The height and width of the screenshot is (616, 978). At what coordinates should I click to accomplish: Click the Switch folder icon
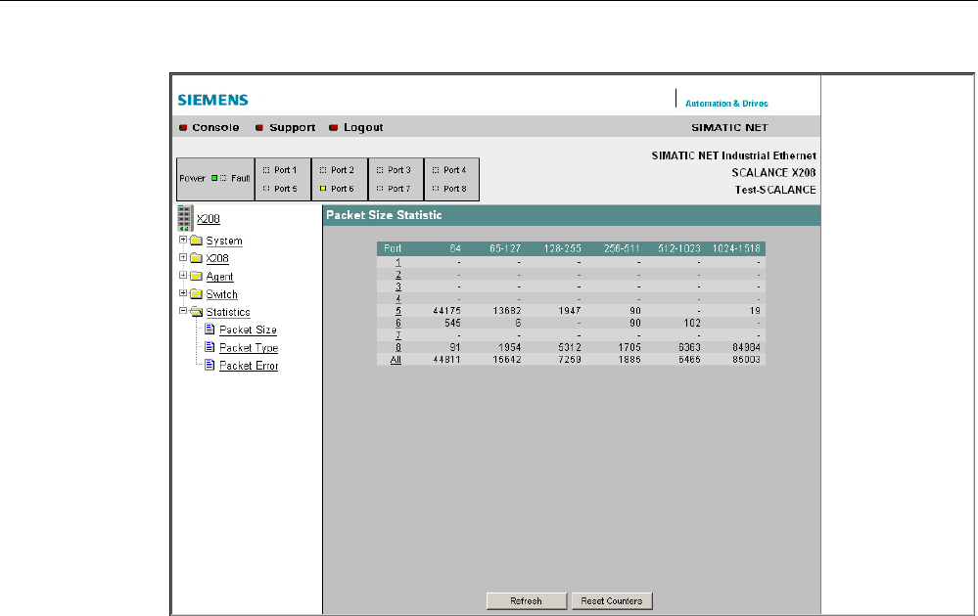(196, 294)
